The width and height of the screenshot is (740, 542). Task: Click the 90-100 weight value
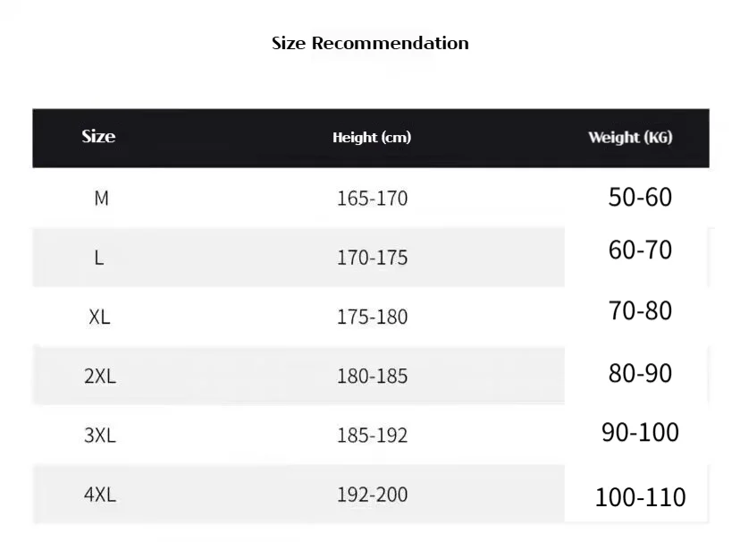point(640,433)
